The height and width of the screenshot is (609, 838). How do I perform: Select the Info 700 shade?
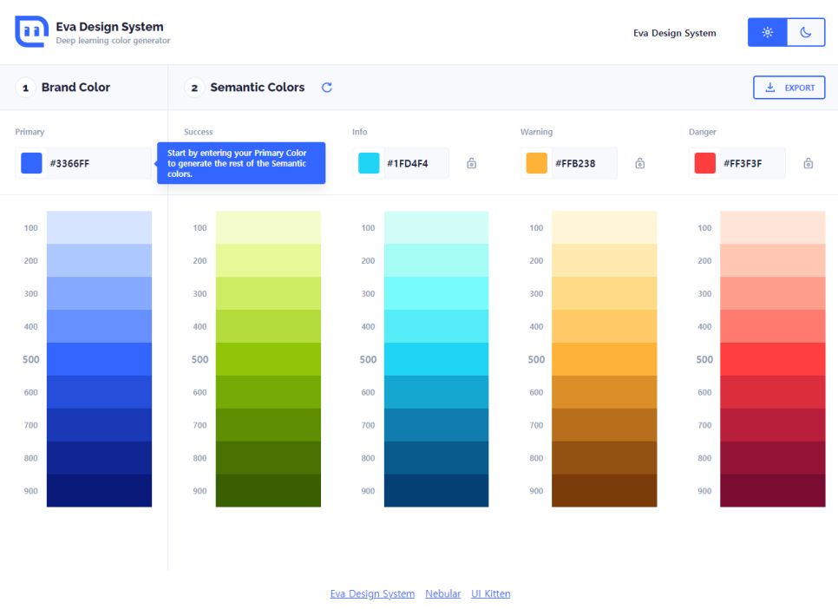tap(436, 425)
